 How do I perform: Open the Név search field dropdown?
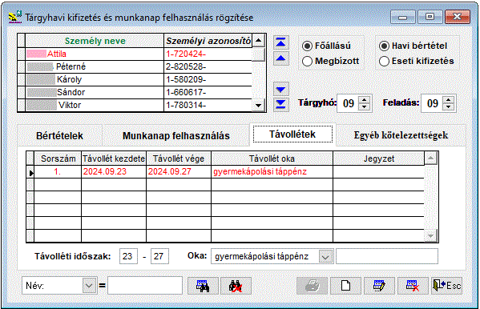point(89,286)
